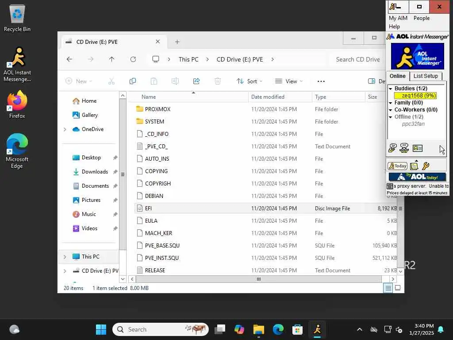This screenshot has height=340, width=453.
Task: Select the PROXMOX folder
Action: pyautogui.click(x=157, y=109)
